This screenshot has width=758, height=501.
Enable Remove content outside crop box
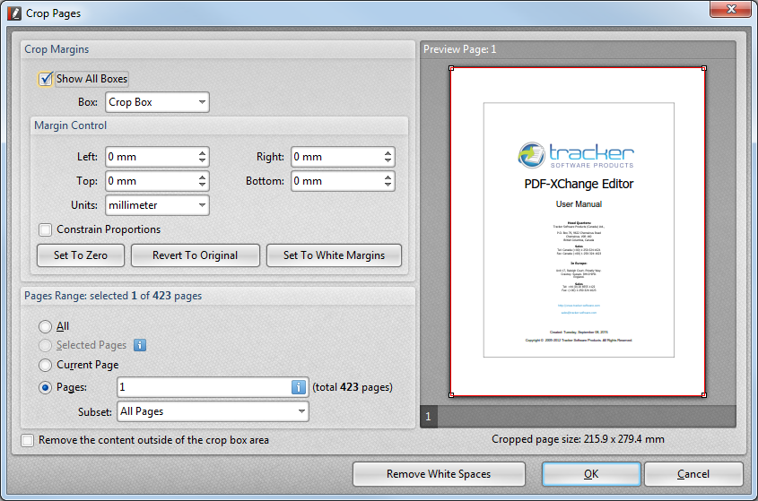28,440
